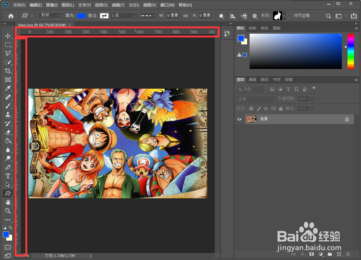Open the shape gear settings icon
361x260 pixels.
255,16
